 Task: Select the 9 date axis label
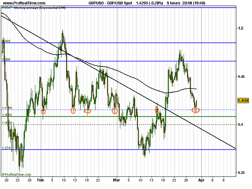(223, 180)
